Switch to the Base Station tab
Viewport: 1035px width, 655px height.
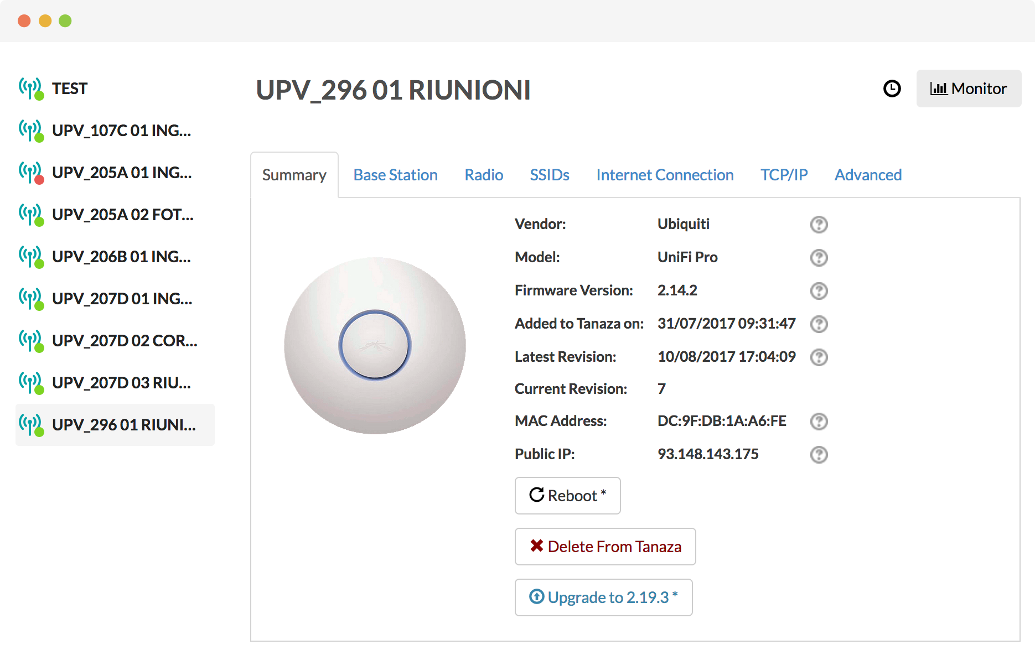coord(395,175)
